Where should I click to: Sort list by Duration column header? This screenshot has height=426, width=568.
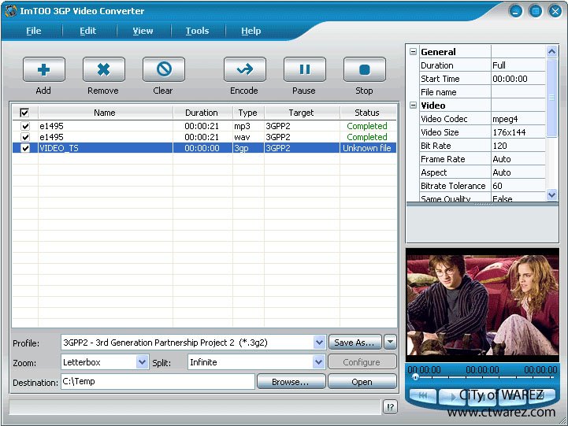coord(202,113)
